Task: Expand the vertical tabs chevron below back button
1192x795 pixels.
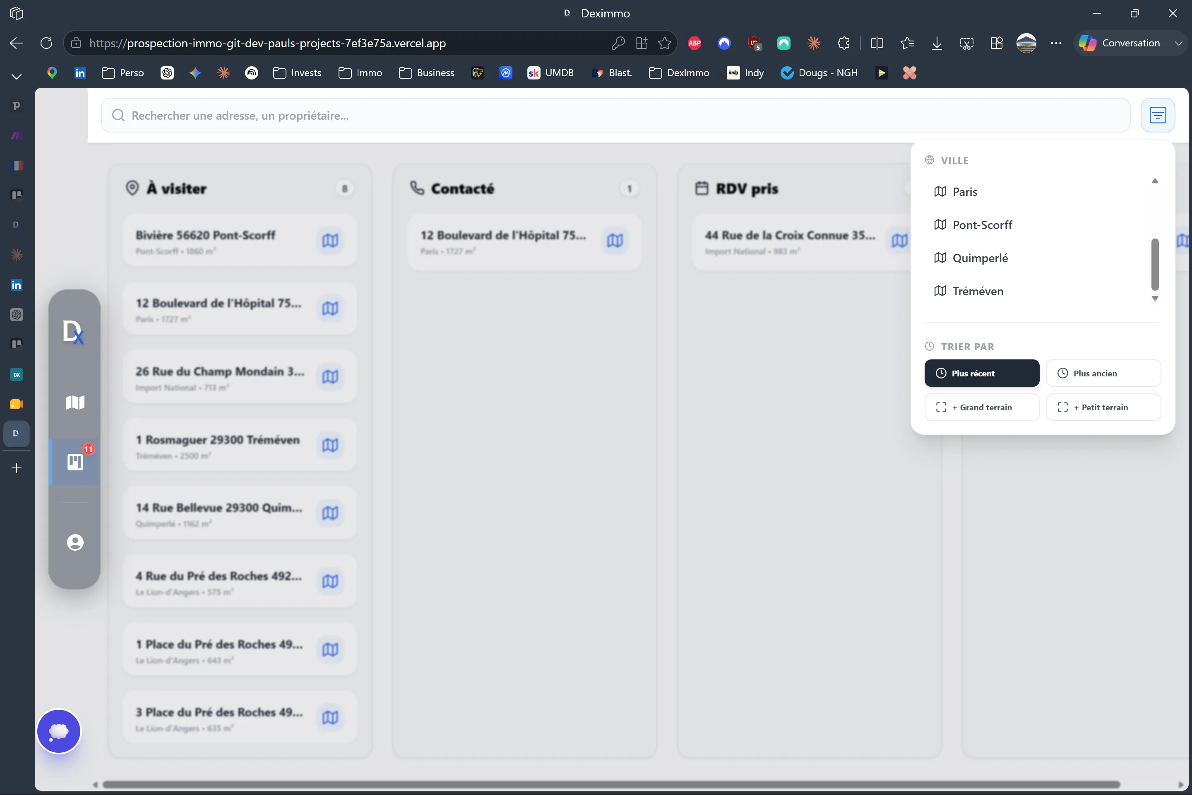Action: 16,77
